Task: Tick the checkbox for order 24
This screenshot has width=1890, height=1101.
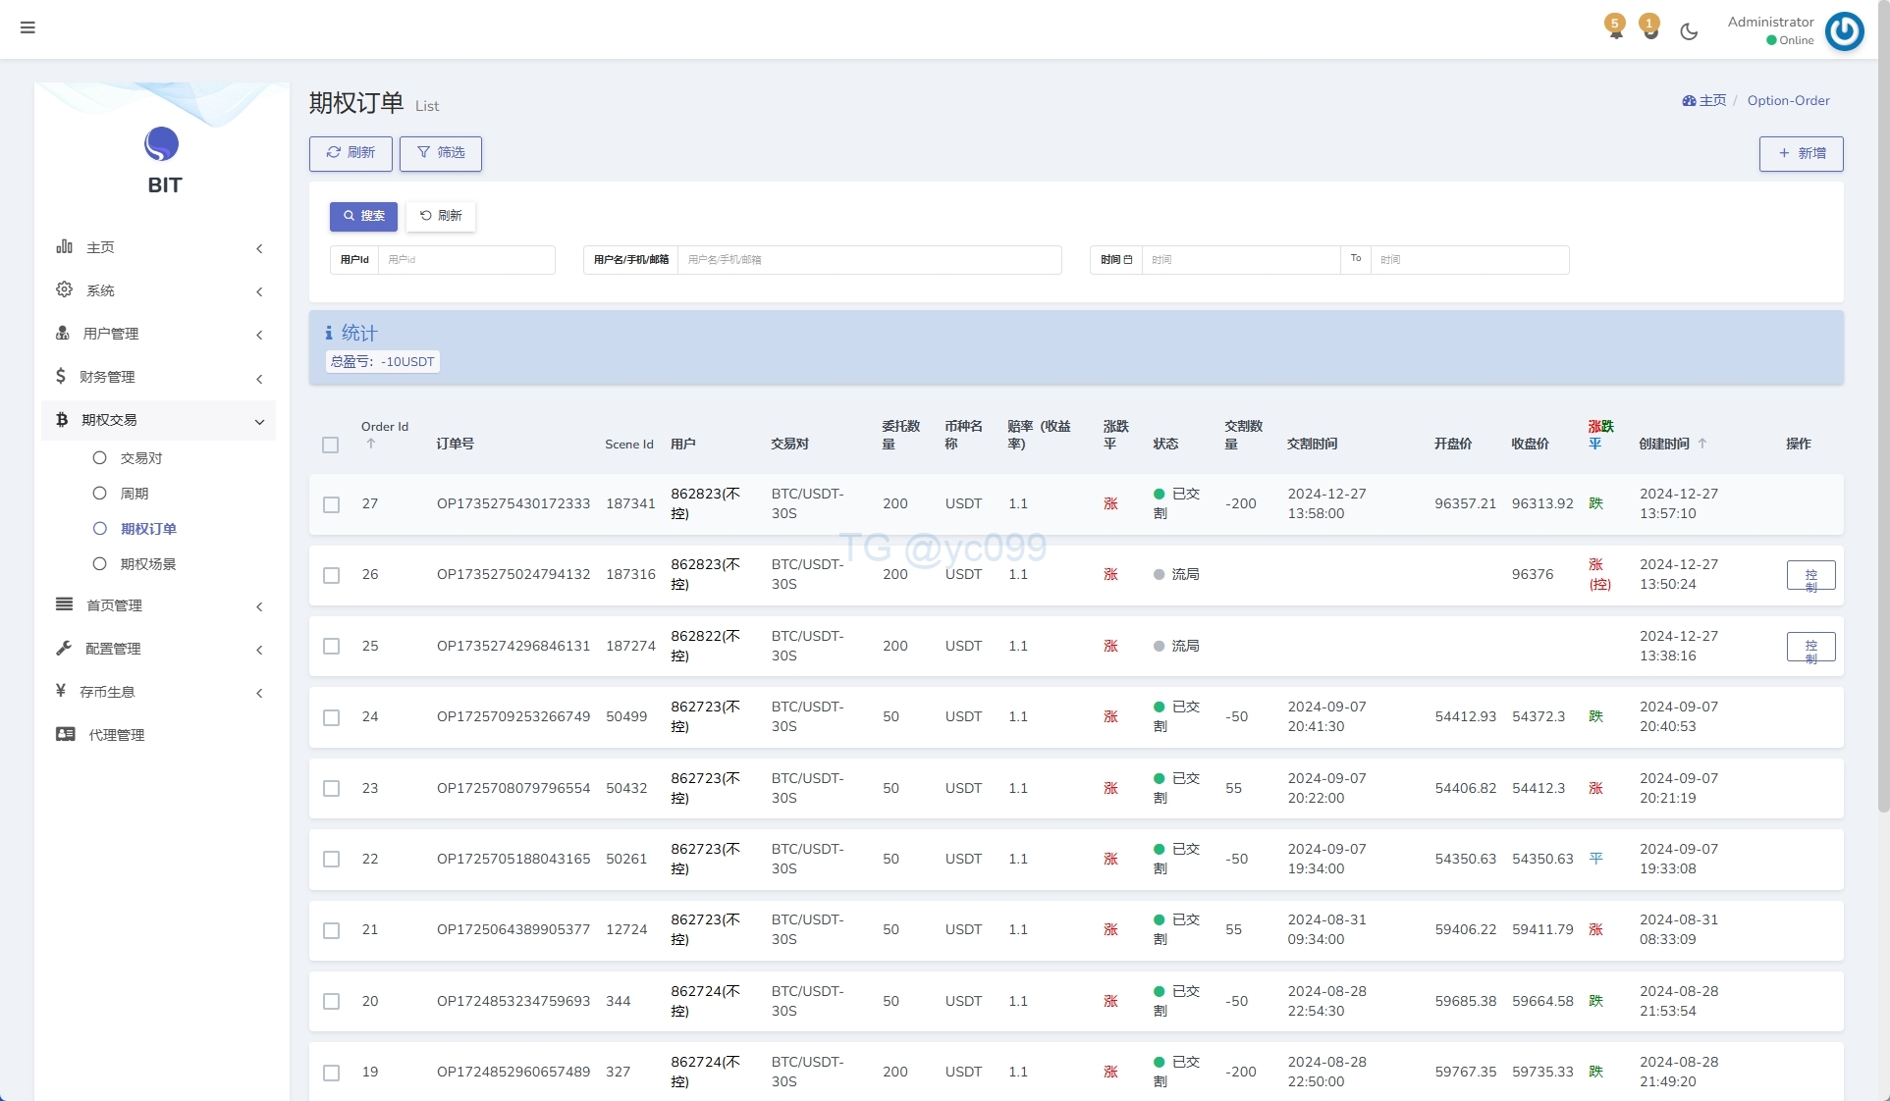Action: (332, 717)
